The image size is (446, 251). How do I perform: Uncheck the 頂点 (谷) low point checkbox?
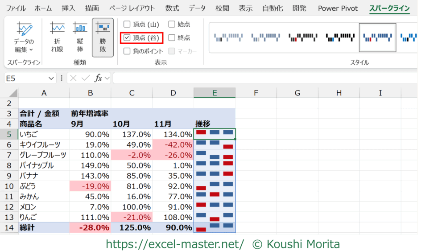(x=127, y=38)
